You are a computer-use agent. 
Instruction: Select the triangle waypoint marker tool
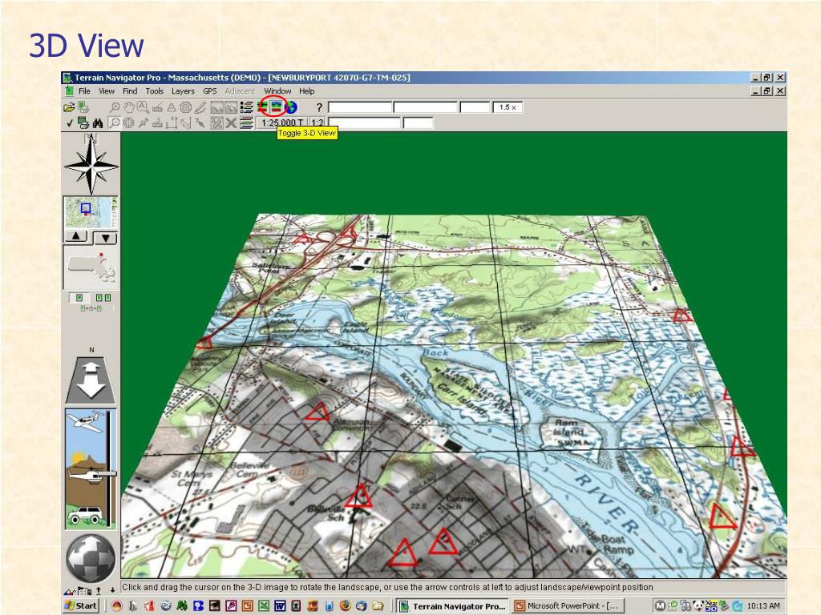172,107
